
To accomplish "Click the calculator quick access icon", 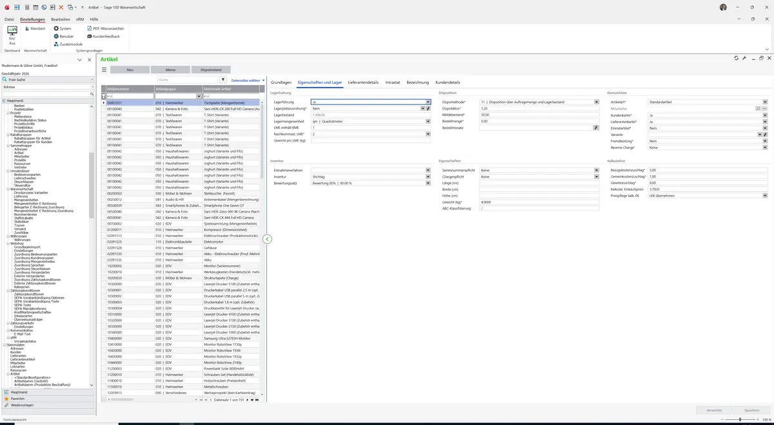I will (27, 7).
